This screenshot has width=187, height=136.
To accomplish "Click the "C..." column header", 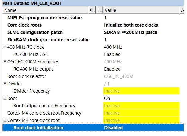I will 93,10.
